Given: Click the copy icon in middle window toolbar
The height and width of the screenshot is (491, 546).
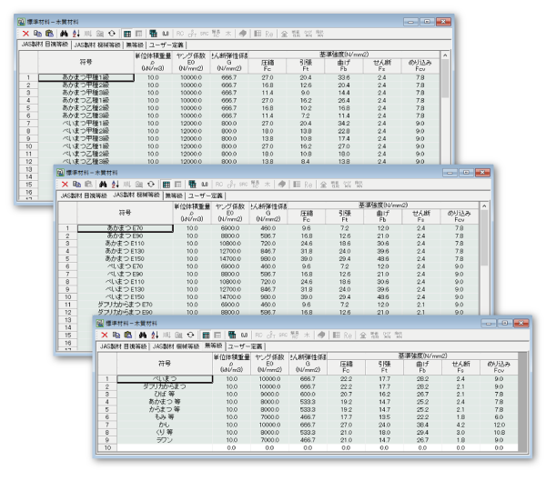Looking at the screenshot, I should [x=77, y=184].
